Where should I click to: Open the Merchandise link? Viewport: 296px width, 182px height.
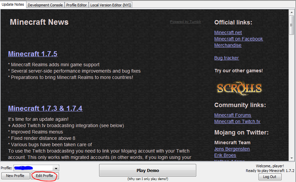(x=228, y=45)
